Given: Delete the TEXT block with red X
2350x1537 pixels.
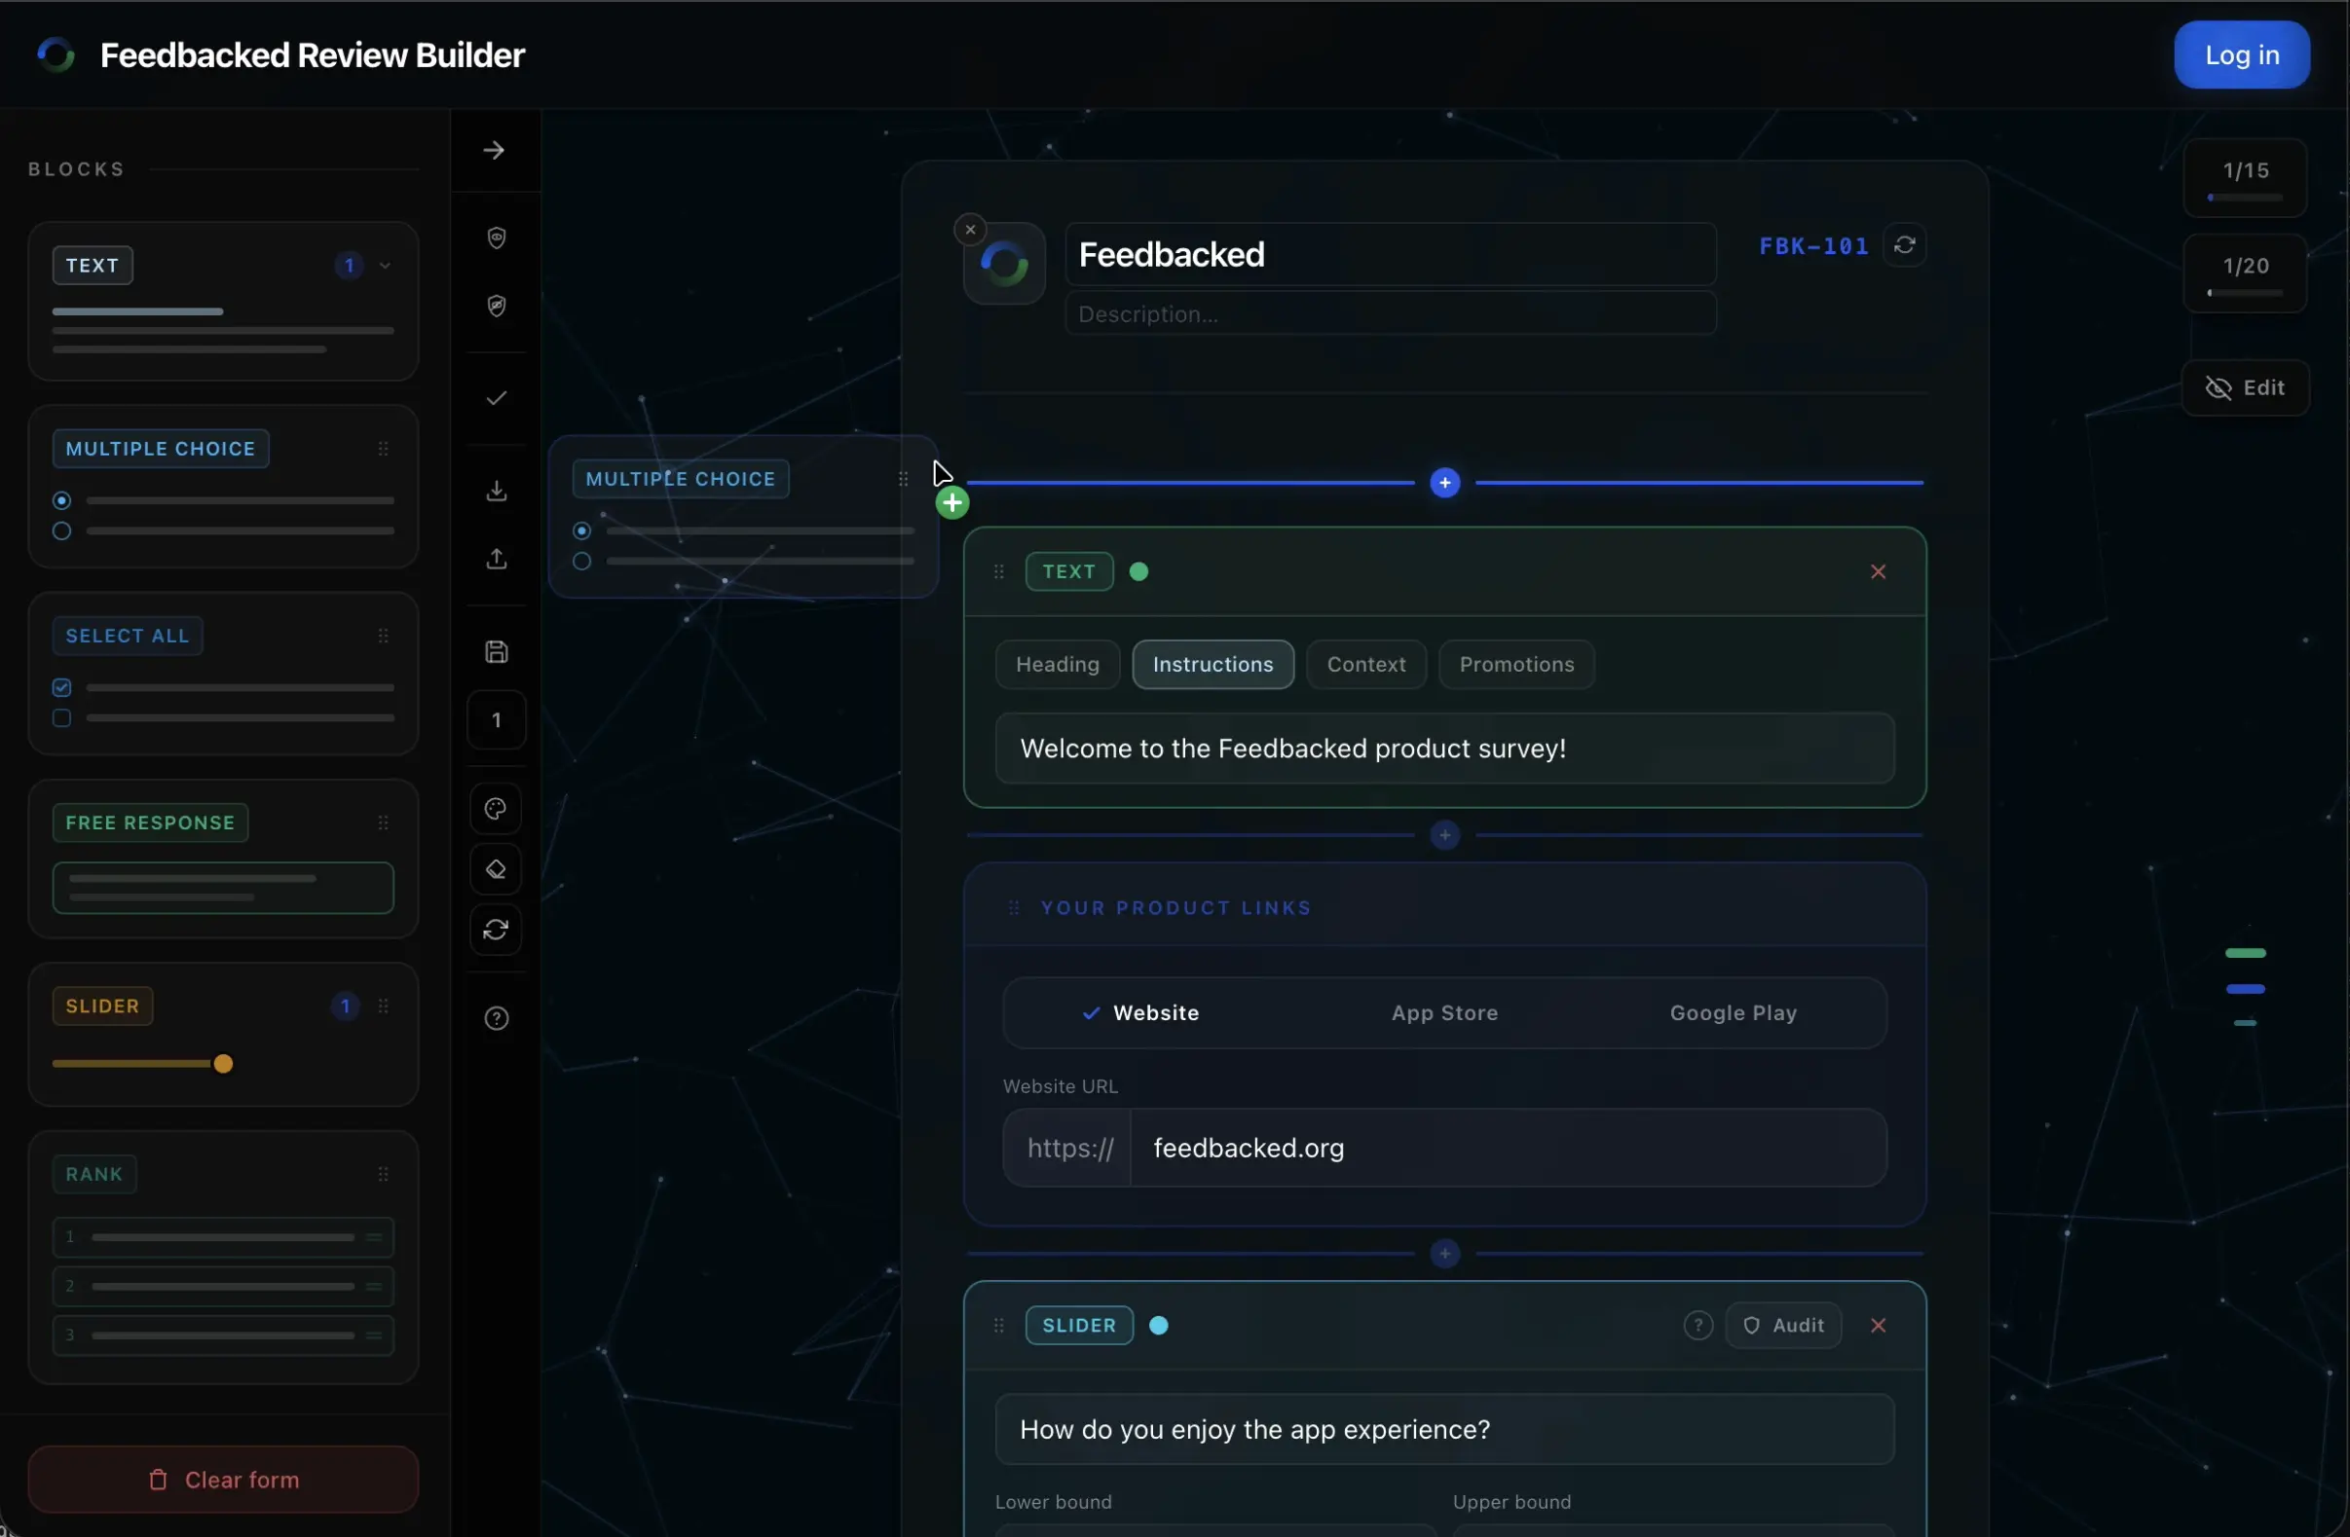Looking at the screenshot, I should click(1878, 571).
